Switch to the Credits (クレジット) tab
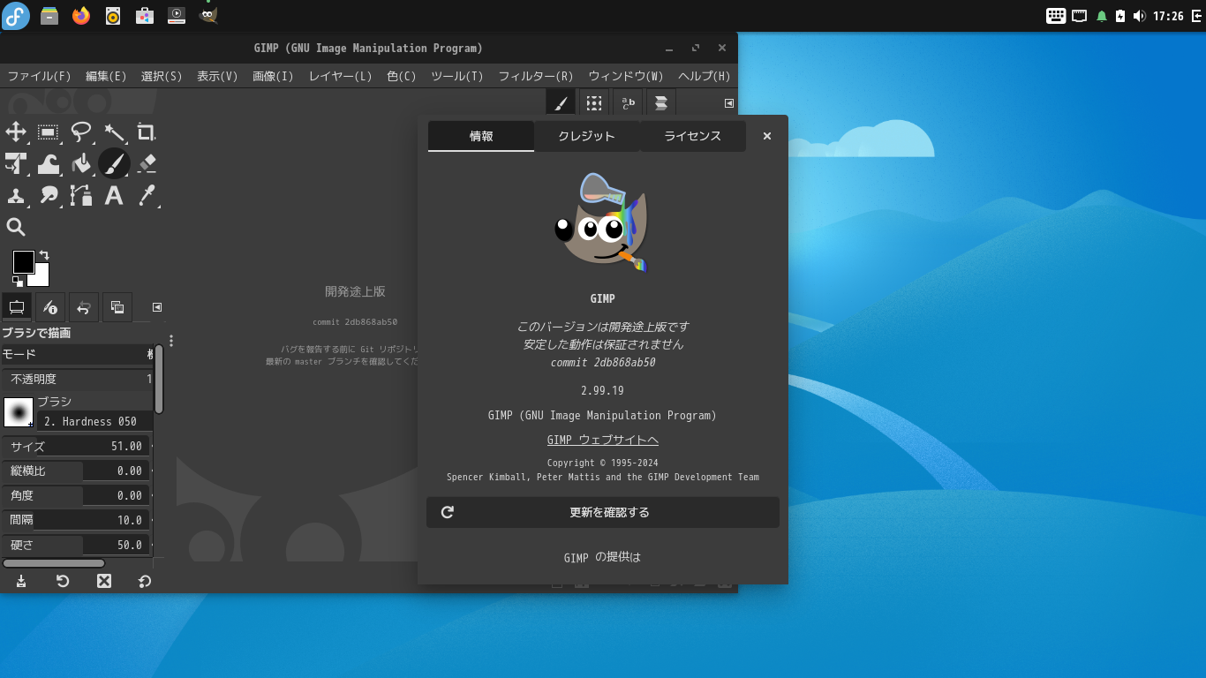Image resolution: width=1206 pixels, height=678 pixels. pos(586,136)
